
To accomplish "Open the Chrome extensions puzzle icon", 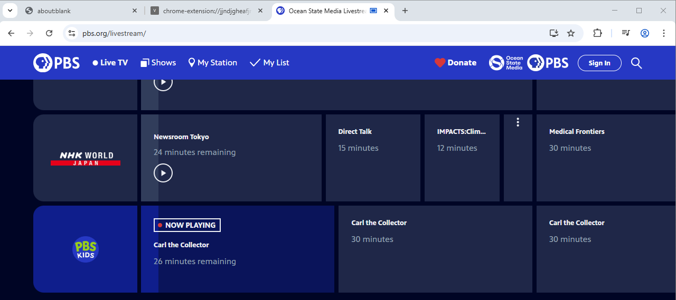I will click(x=597, y=33).
